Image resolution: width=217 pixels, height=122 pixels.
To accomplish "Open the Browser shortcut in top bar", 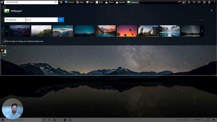I will (x=70, y=2).
